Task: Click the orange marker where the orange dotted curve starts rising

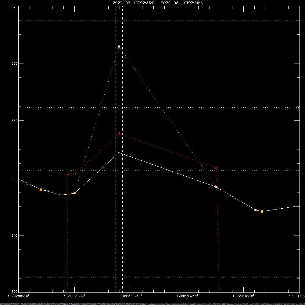Action: click(74, 193)
